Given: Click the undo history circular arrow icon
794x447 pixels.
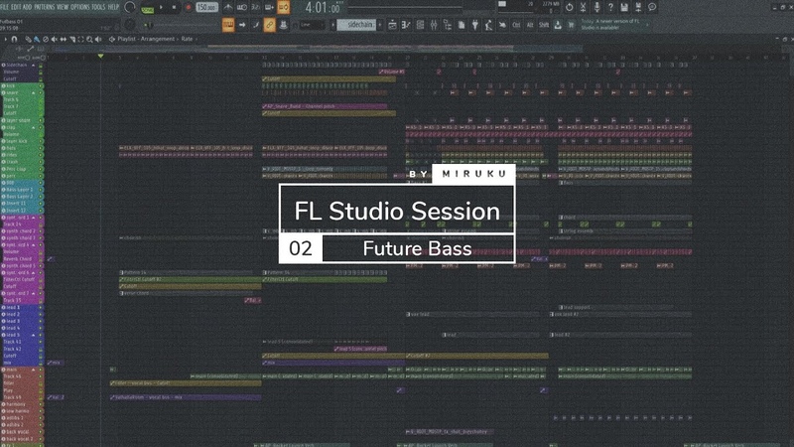Looking at the screenshot, I should [x=569, y=7].
